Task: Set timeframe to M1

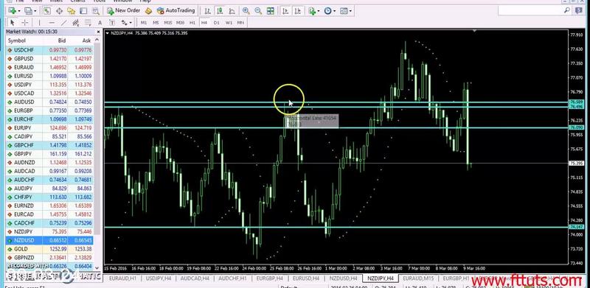Action: 144,23
